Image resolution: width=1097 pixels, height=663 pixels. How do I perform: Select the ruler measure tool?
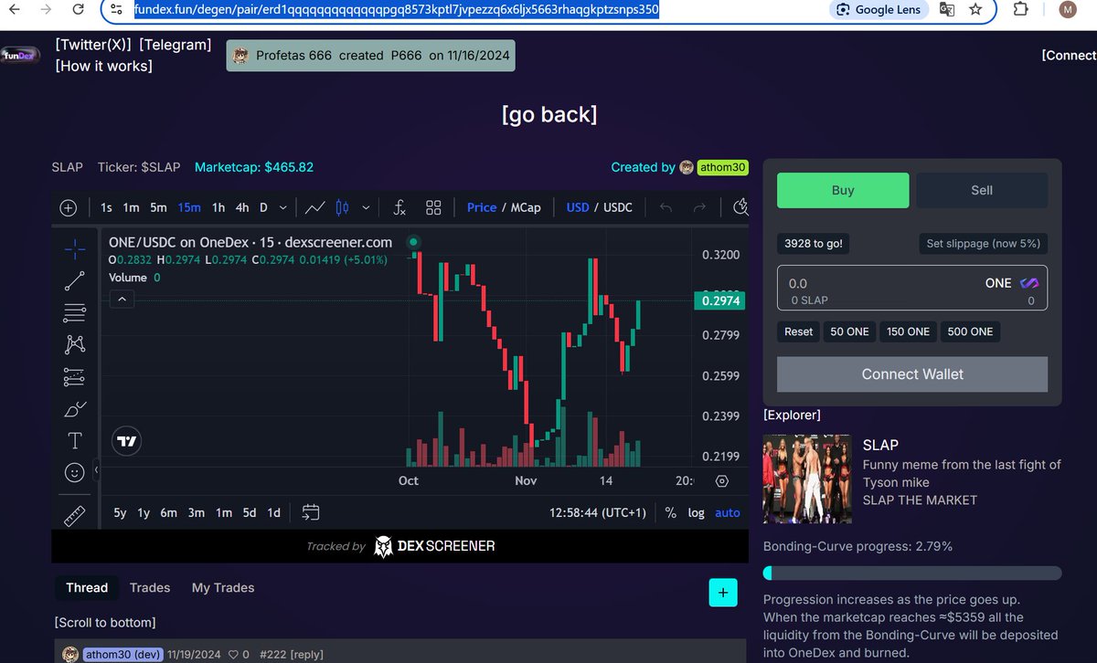75,516
